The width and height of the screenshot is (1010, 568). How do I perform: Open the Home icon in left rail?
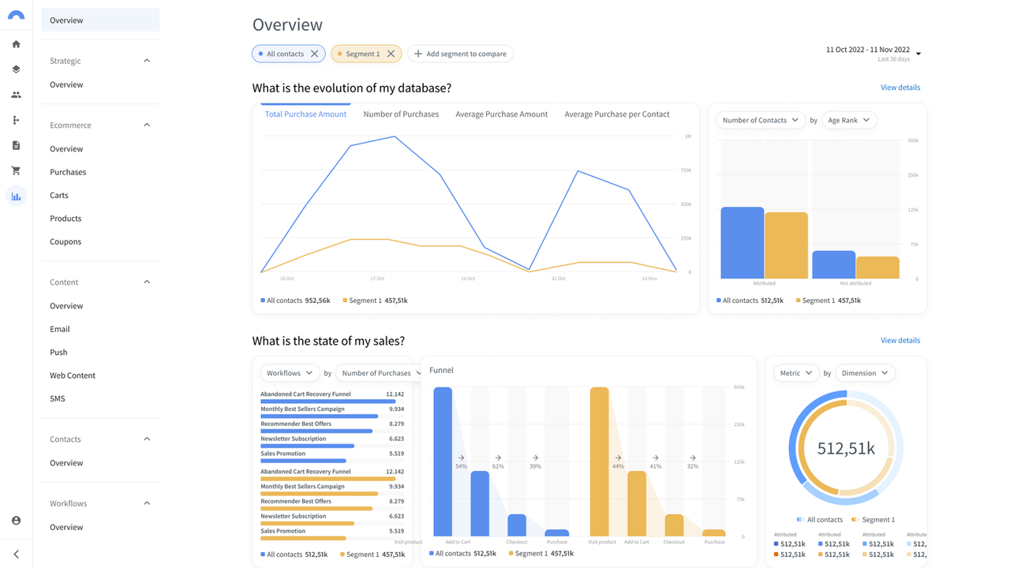(x=16, y=44)
